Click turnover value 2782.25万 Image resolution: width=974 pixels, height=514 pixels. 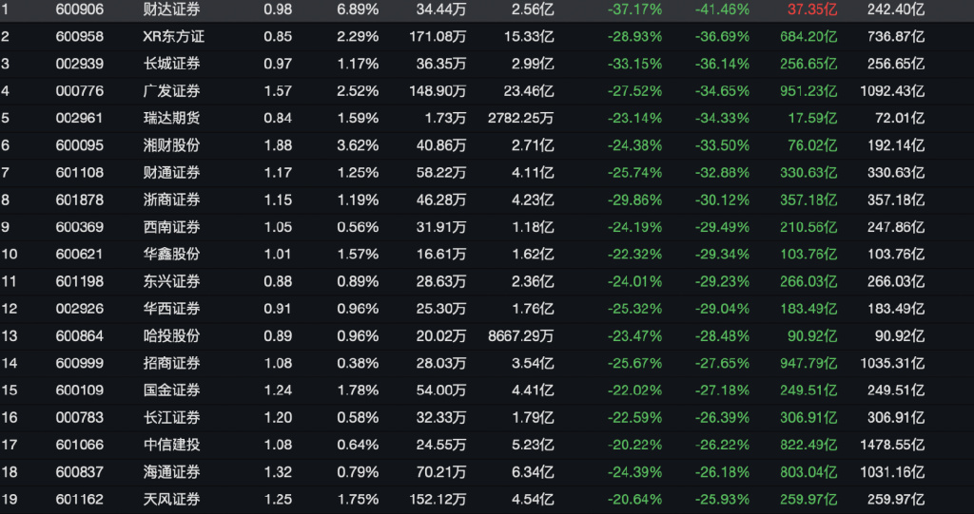click(520, 118)
